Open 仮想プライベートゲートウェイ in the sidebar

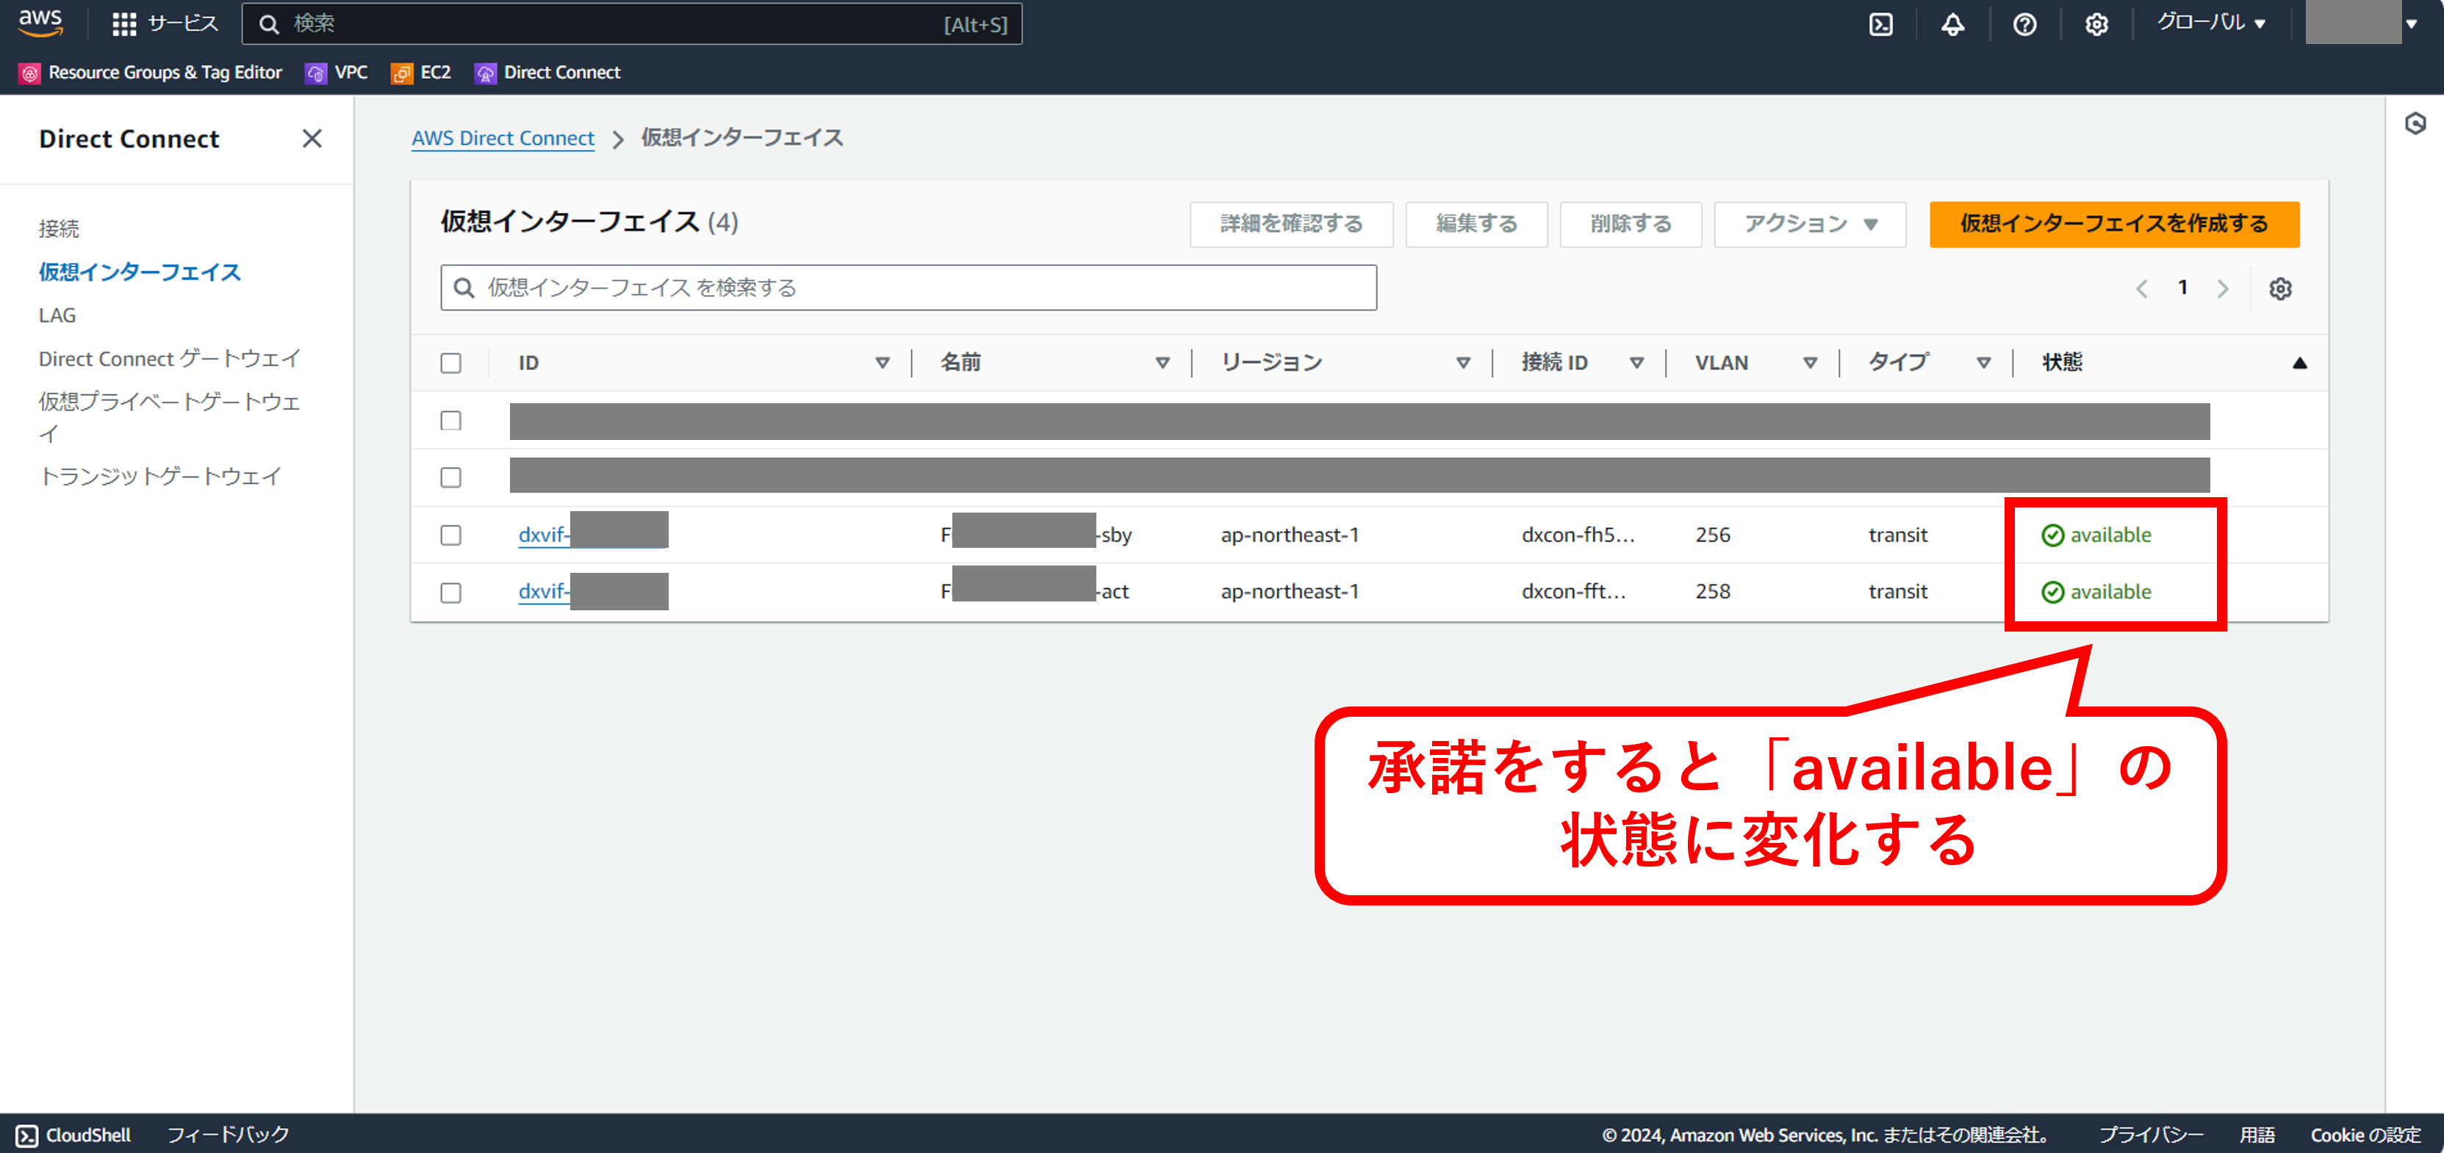[x=170, y=417]
